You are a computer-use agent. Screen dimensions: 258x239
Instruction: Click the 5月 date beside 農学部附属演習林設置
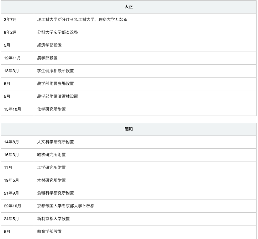(x=17, y=96)
